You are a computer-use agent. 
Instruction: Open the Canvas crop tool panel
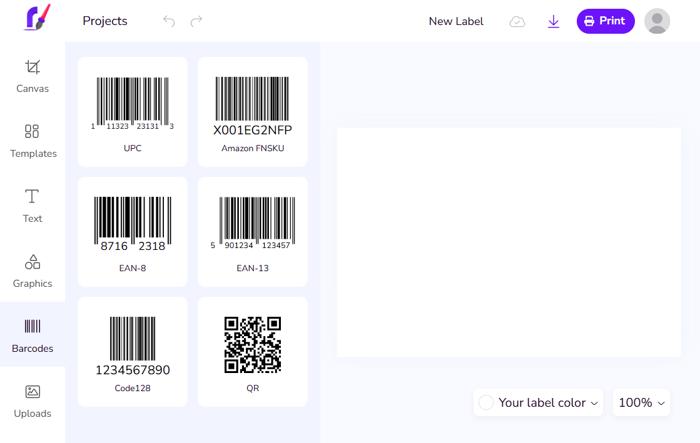point(33,76)
